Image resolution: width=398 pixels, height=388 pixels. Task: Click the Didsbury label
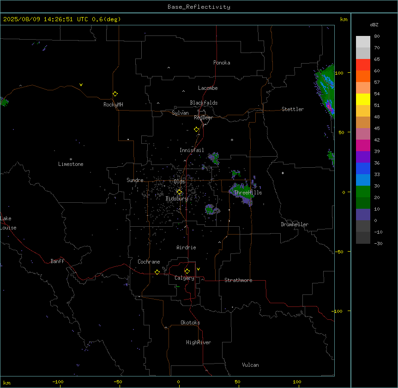(177, 199)
